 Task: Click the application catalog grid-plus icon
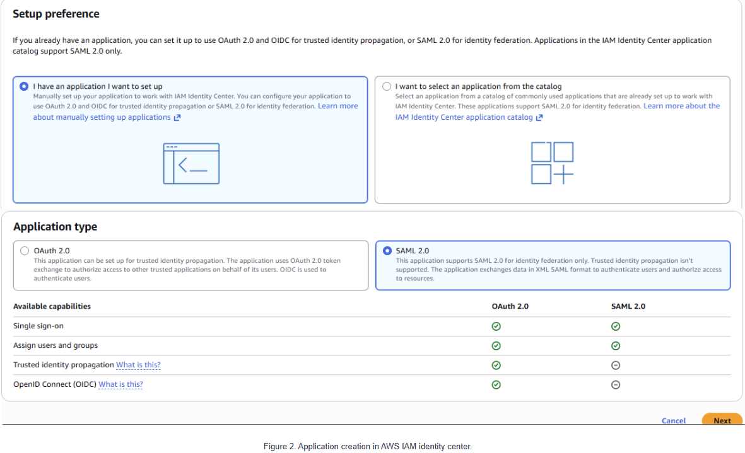click(552, 163)
